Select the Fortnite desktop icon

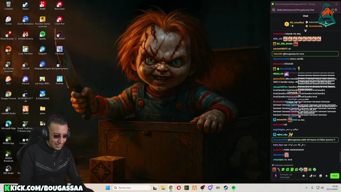click(x=59, y=80)
